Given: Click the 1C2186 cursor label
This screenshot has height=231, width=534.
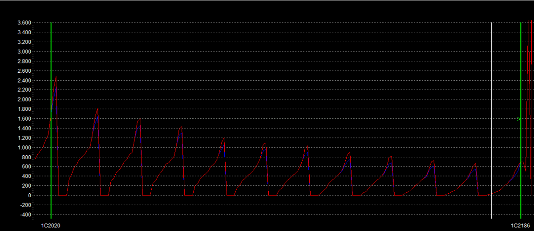Looking at the screenshot, I should pyautogui.click(x=520, y=226).
